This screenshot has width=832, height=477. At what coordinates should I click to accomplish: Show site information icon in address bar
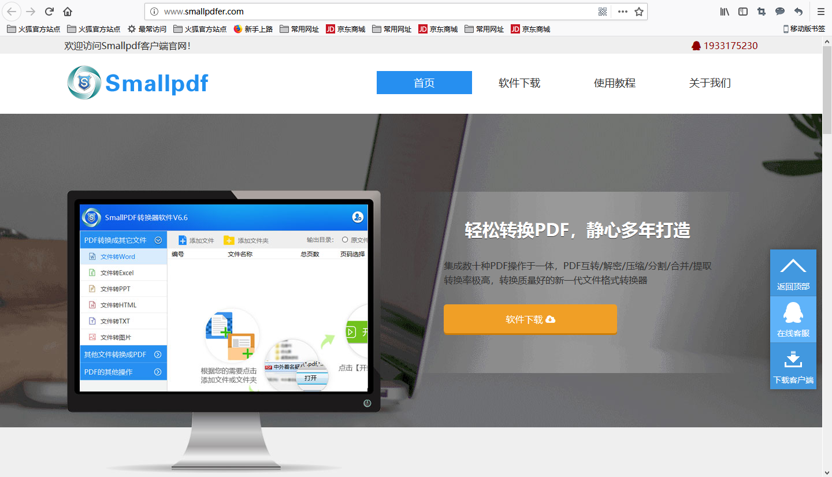coord(154,12)
